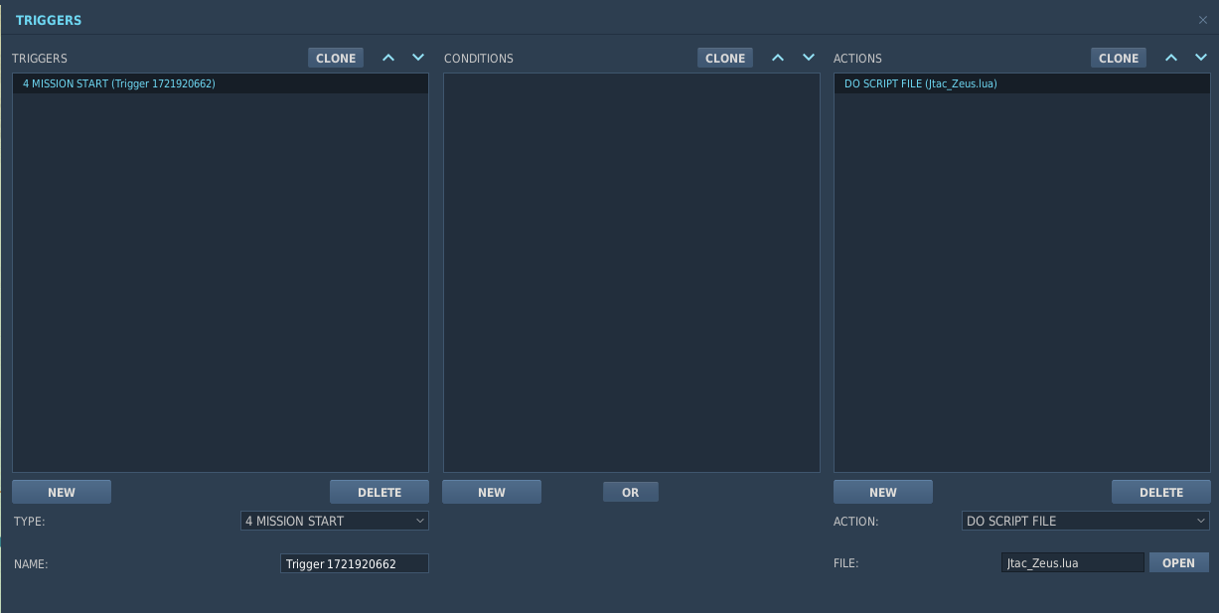The height and width of the screenshot is (613, 1219).
Task: Clone the selected action
Action: pos(1119,58)
